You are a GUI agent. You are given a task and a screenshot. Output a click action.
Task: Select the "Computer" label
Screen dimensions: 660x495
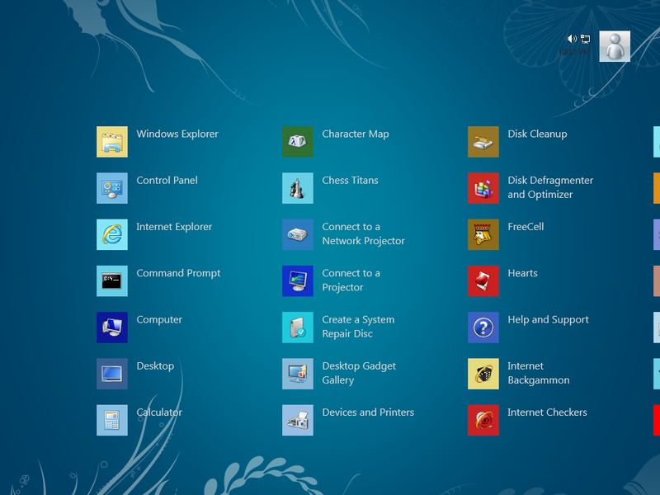coord(159,320)
